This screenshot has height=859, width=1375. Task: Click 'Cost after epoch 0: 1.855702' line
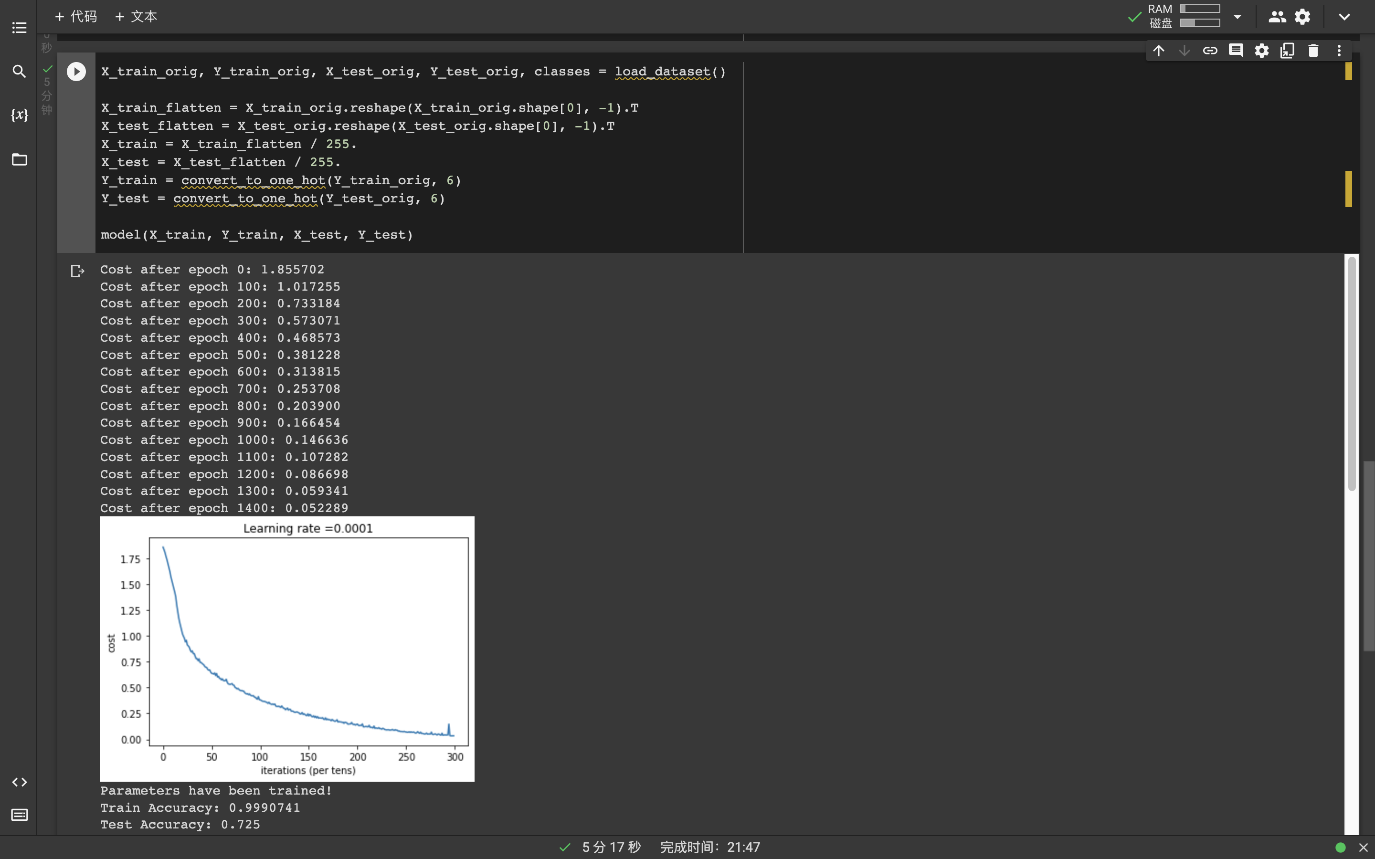212,269
